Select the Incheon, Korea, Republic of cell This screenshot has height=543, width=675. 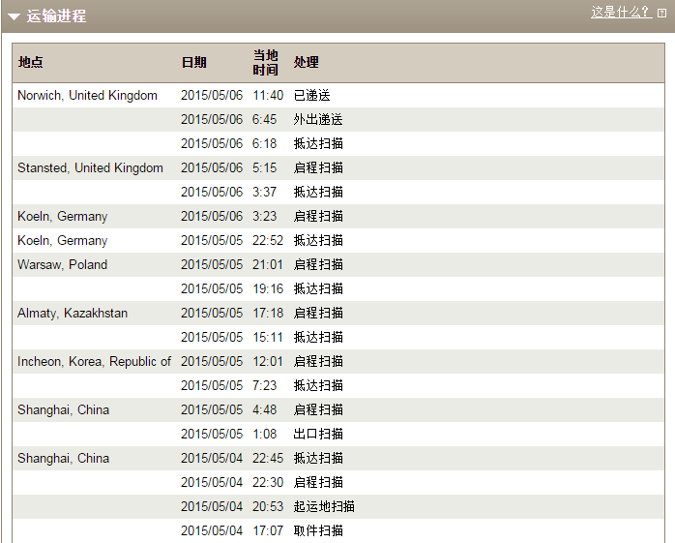pos(94,362)
